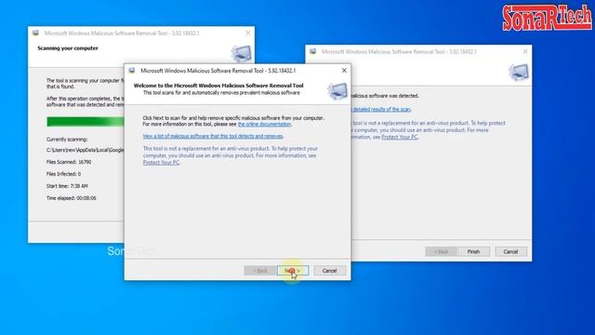Click Cancel in the welcome dialog
Image resolution: width=595 pixels, height=335 pixels.
pyautogui.click(x=329, y=271)
